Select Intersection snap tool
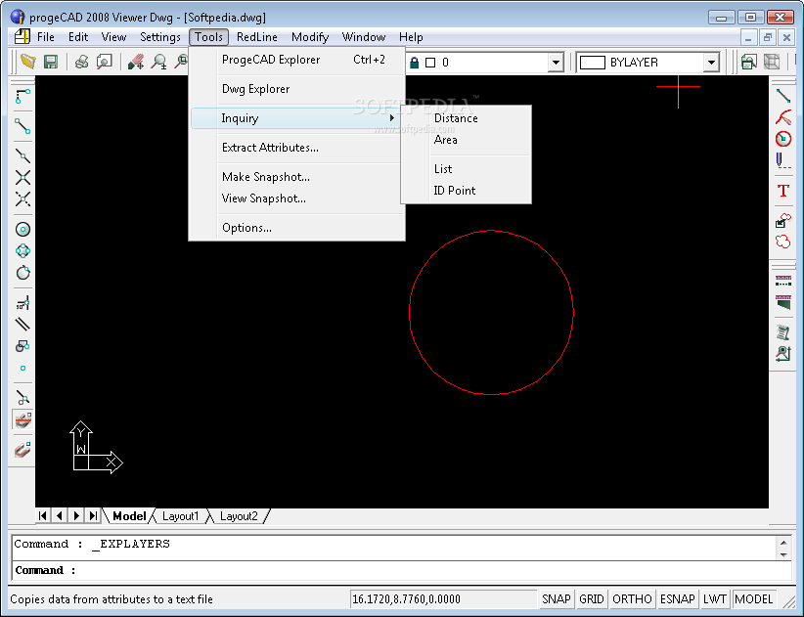Image resolution: width=804 pixels, height=617 pixels. coord(22,177)
